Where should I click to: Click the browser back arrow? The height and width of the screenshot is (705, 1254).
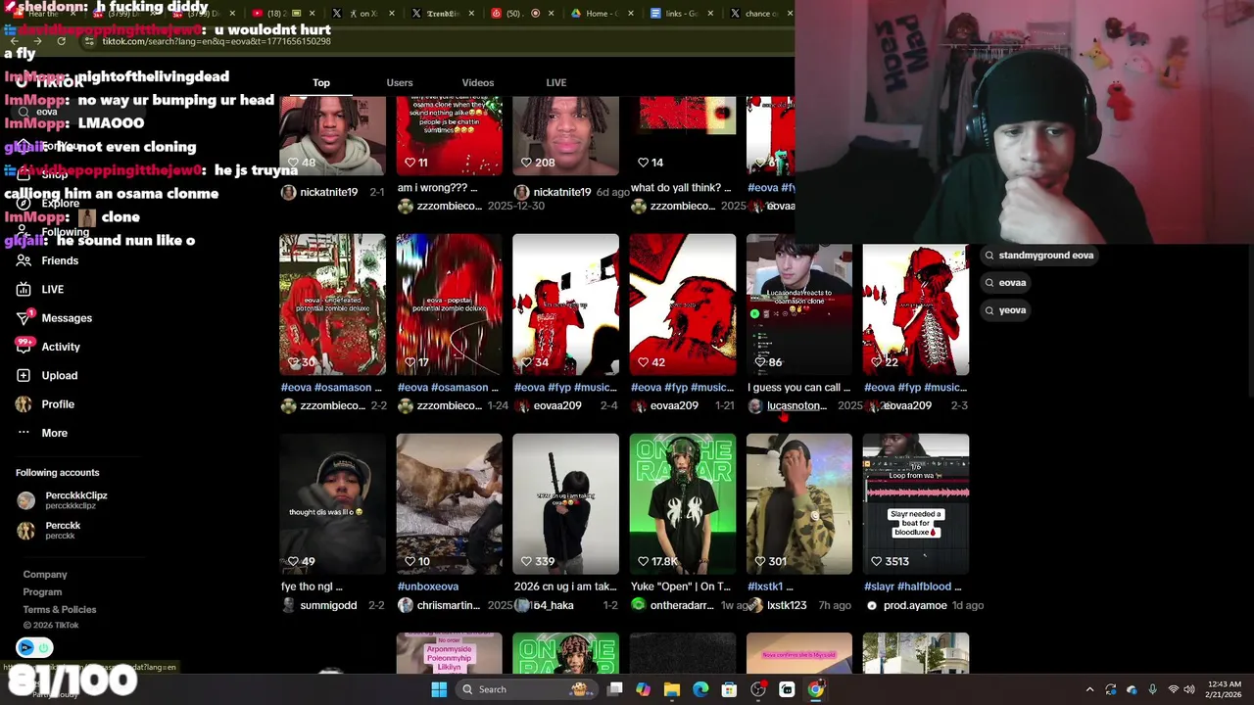14,41
